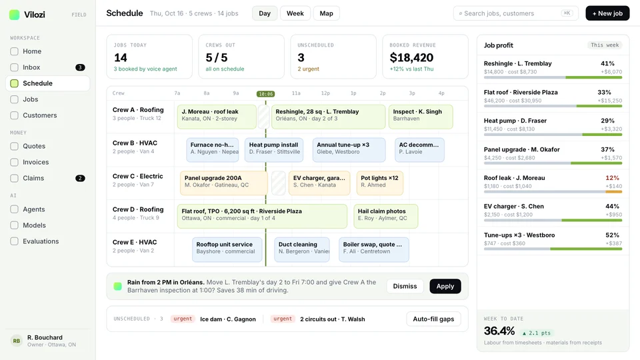Click the Claims sidebar icon
Image resolution: width=640 pixels, height=360 pixels.
14,179
